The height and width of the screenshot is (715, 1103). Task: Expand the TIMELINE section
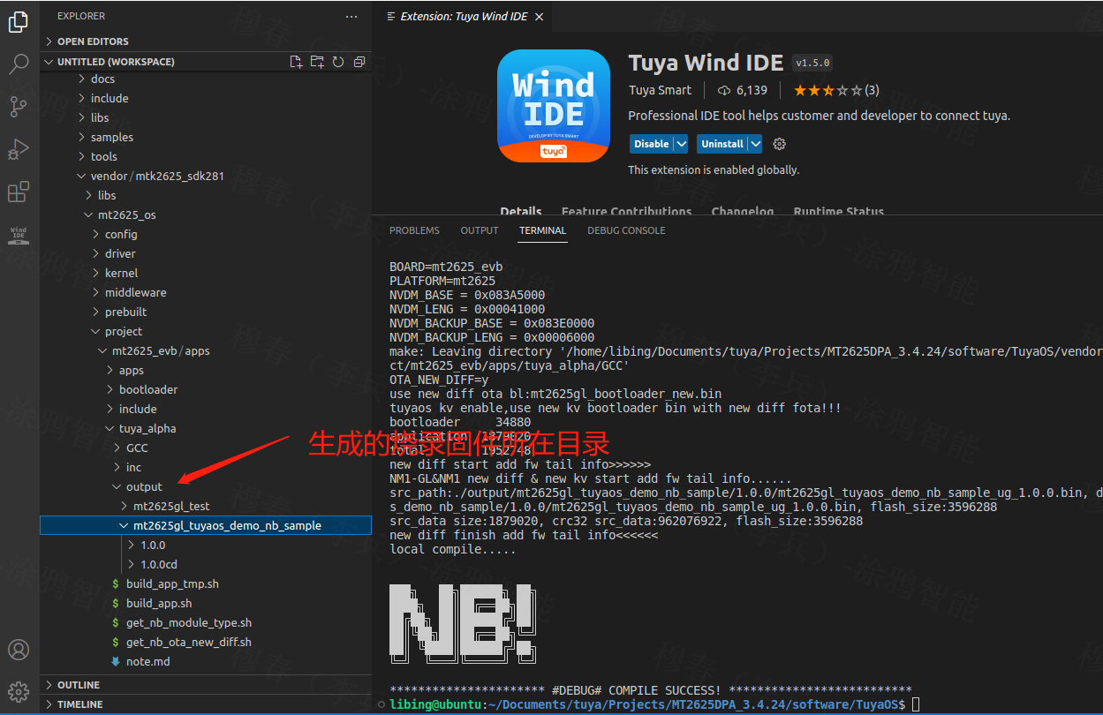(x=206, y=704)
